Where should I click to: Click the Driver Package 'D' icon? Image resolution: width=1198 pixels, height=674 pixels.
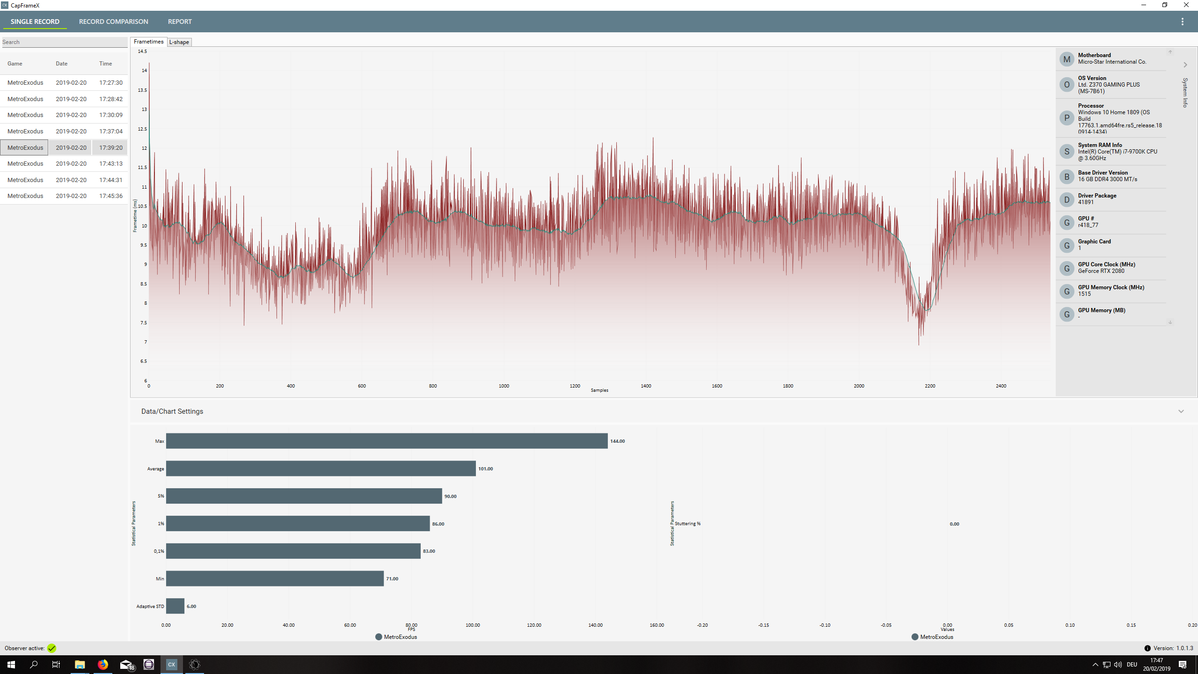(x=1067, y=199)
